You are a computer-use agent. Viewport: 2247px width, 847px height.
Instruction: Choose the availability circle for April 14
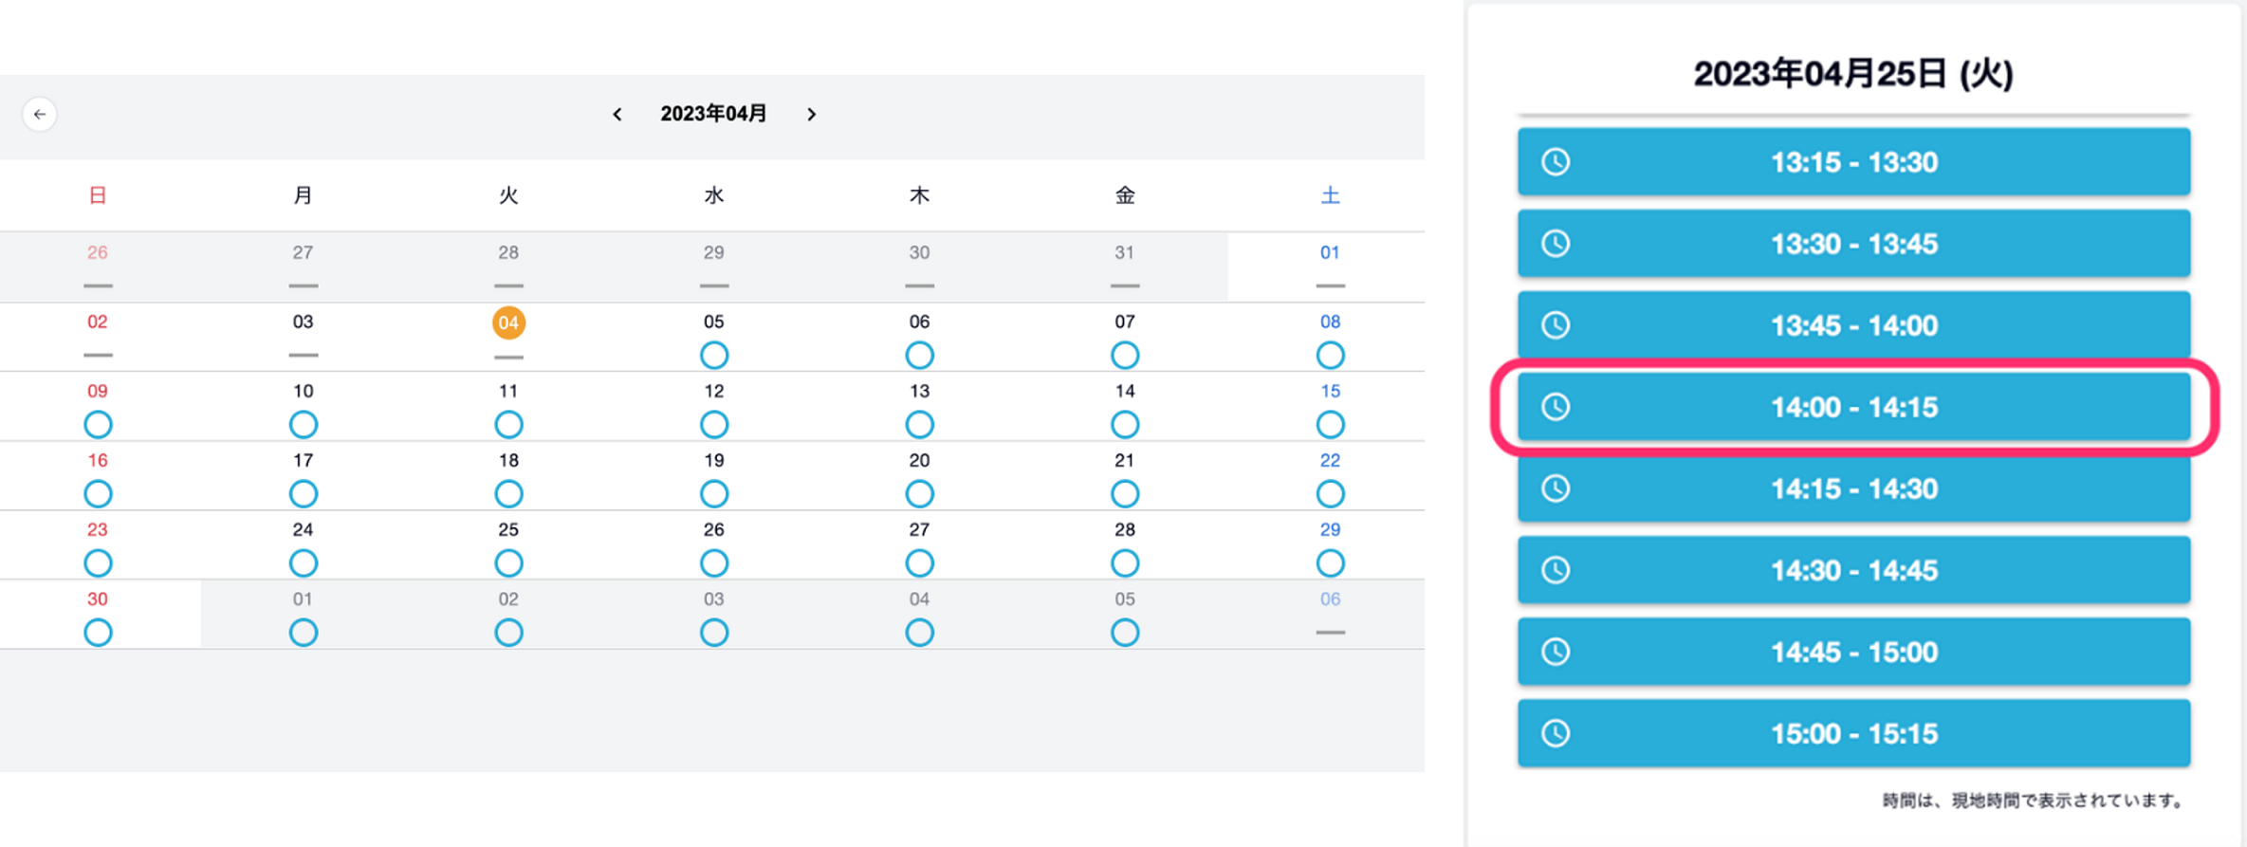tap(1125, 425)
